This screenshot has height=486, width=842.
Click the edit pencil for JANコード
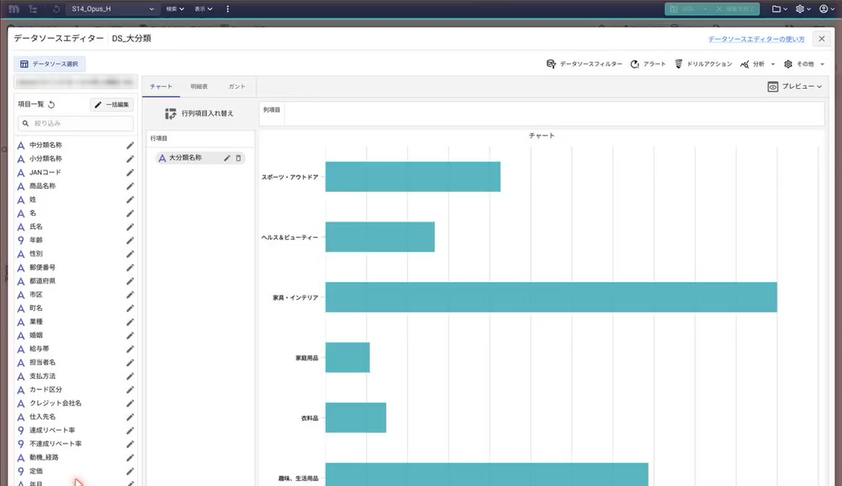tap(130, 172)
